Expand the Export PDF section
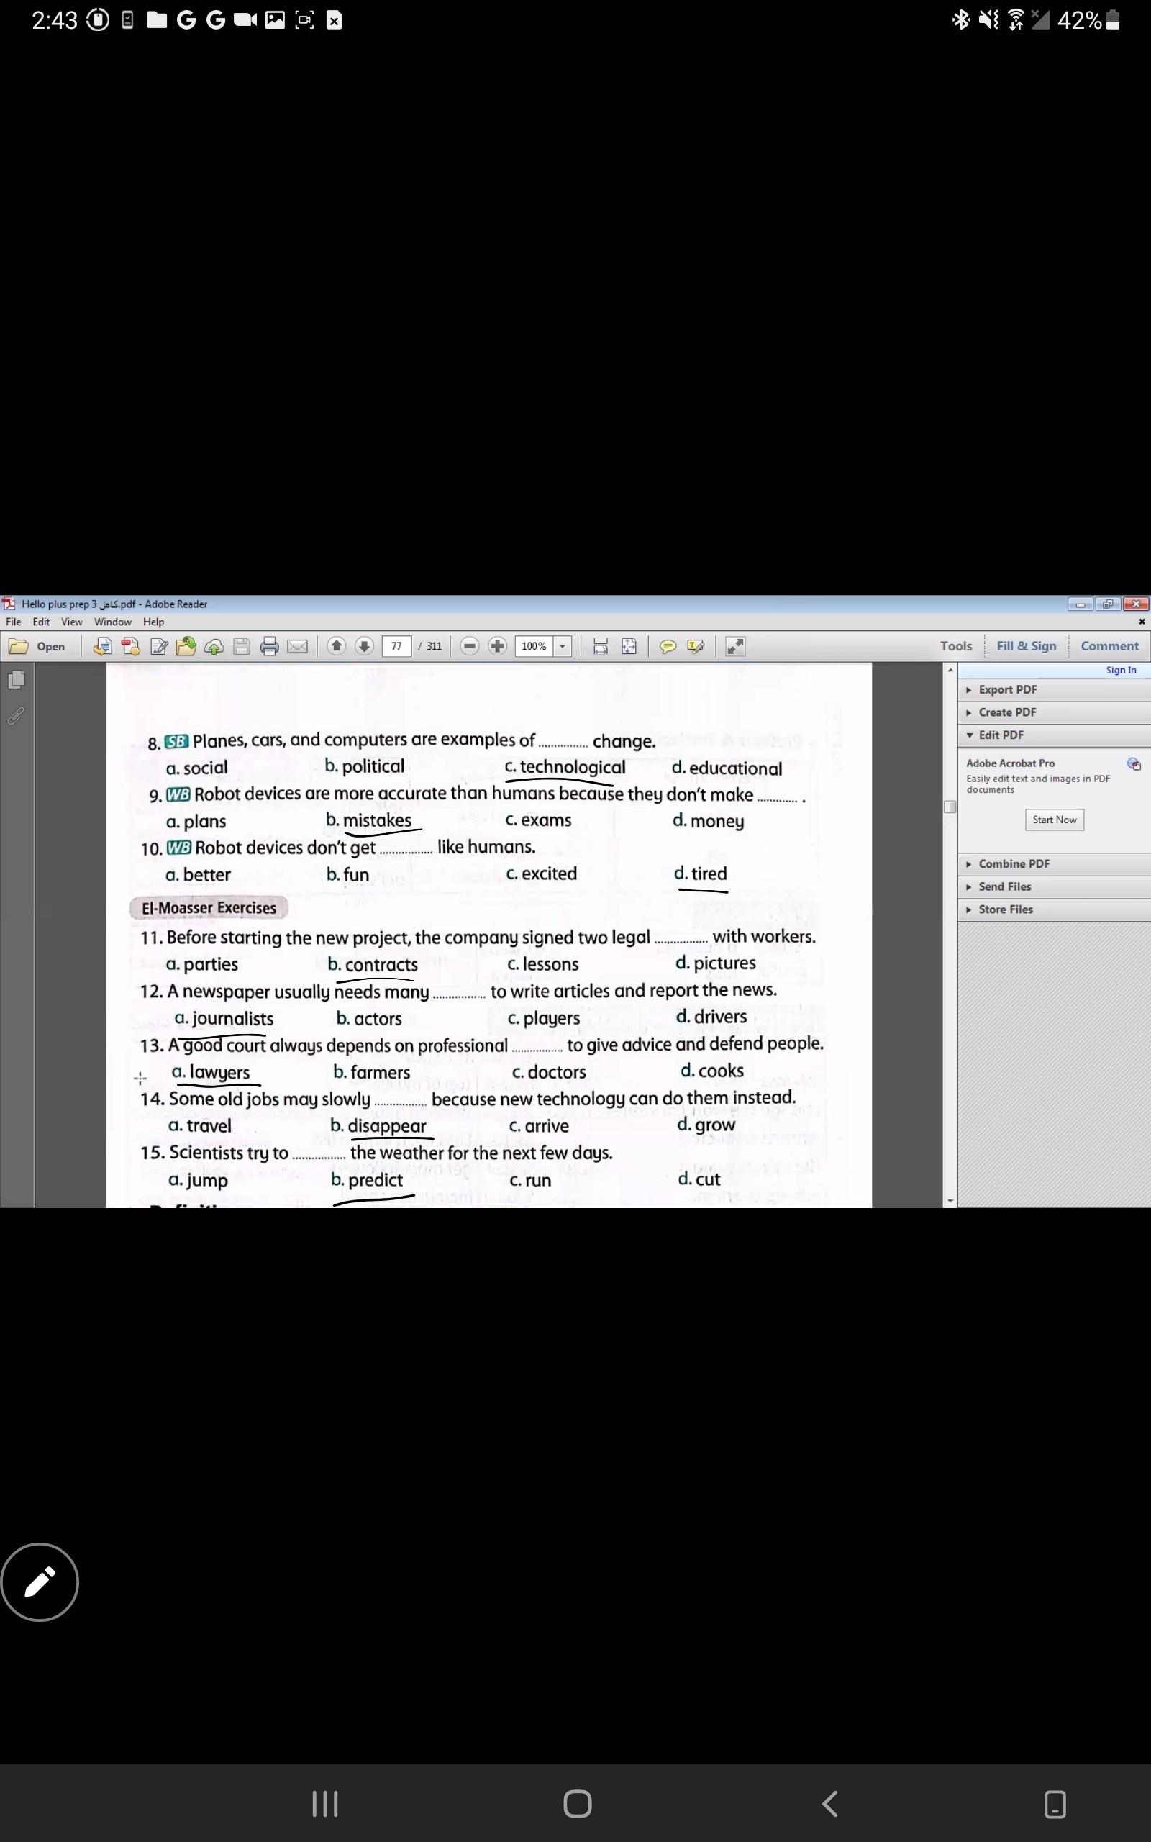The height and width of the screenshot is (1842, 1151). [x=1006, y=689]
